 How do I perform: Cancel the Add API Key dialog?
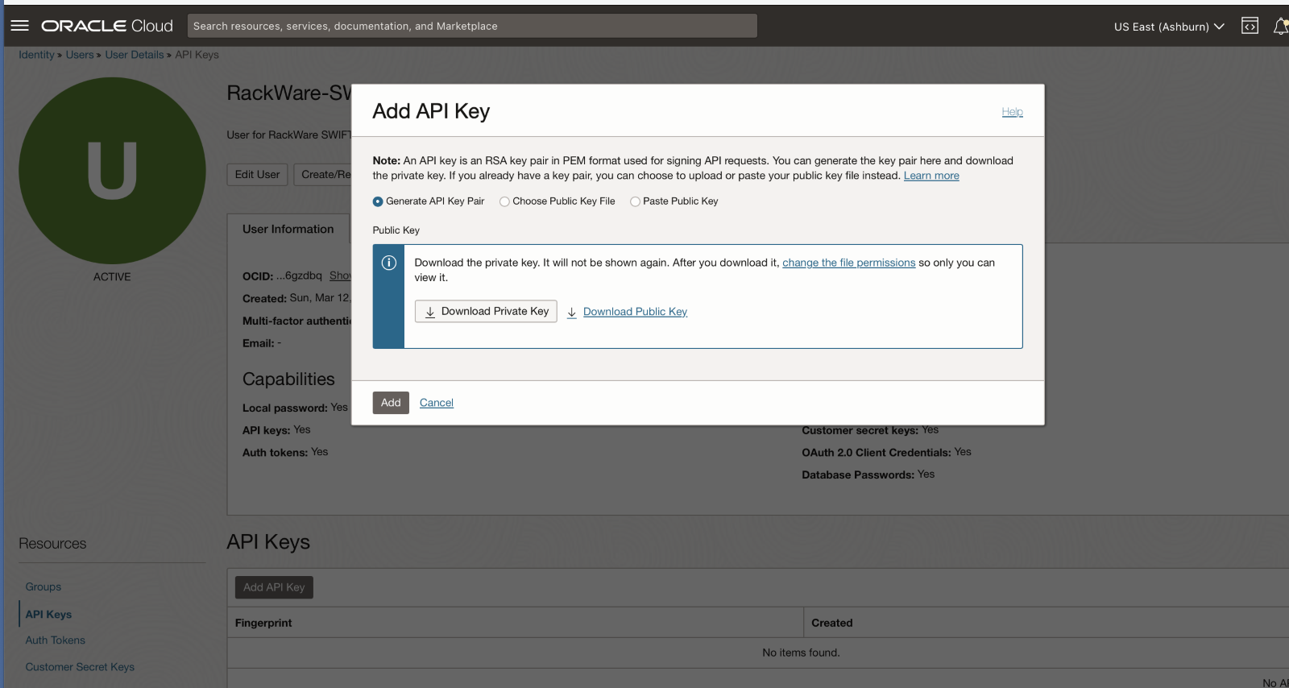click(x=437, y=403)
